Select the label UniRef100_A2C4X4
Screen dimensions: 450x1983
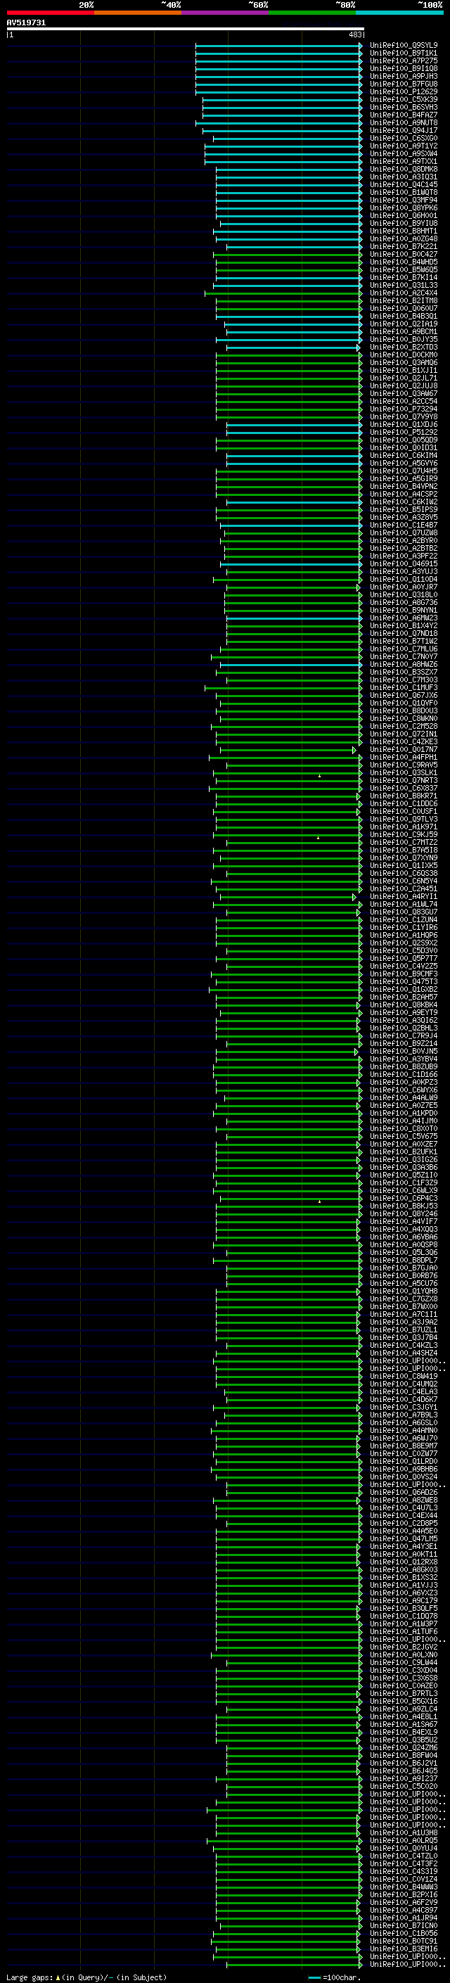point(404,293)
